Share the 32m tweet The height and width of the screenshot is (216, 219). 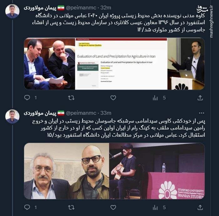coord(200,98)
